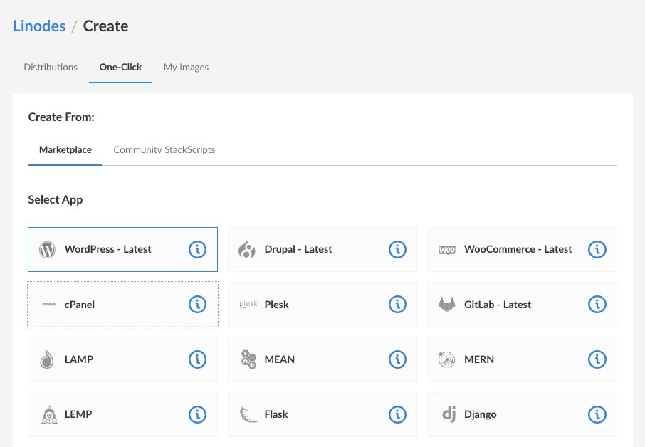
Task: Choose the MEAN app label
Action: tap(279, 359)
